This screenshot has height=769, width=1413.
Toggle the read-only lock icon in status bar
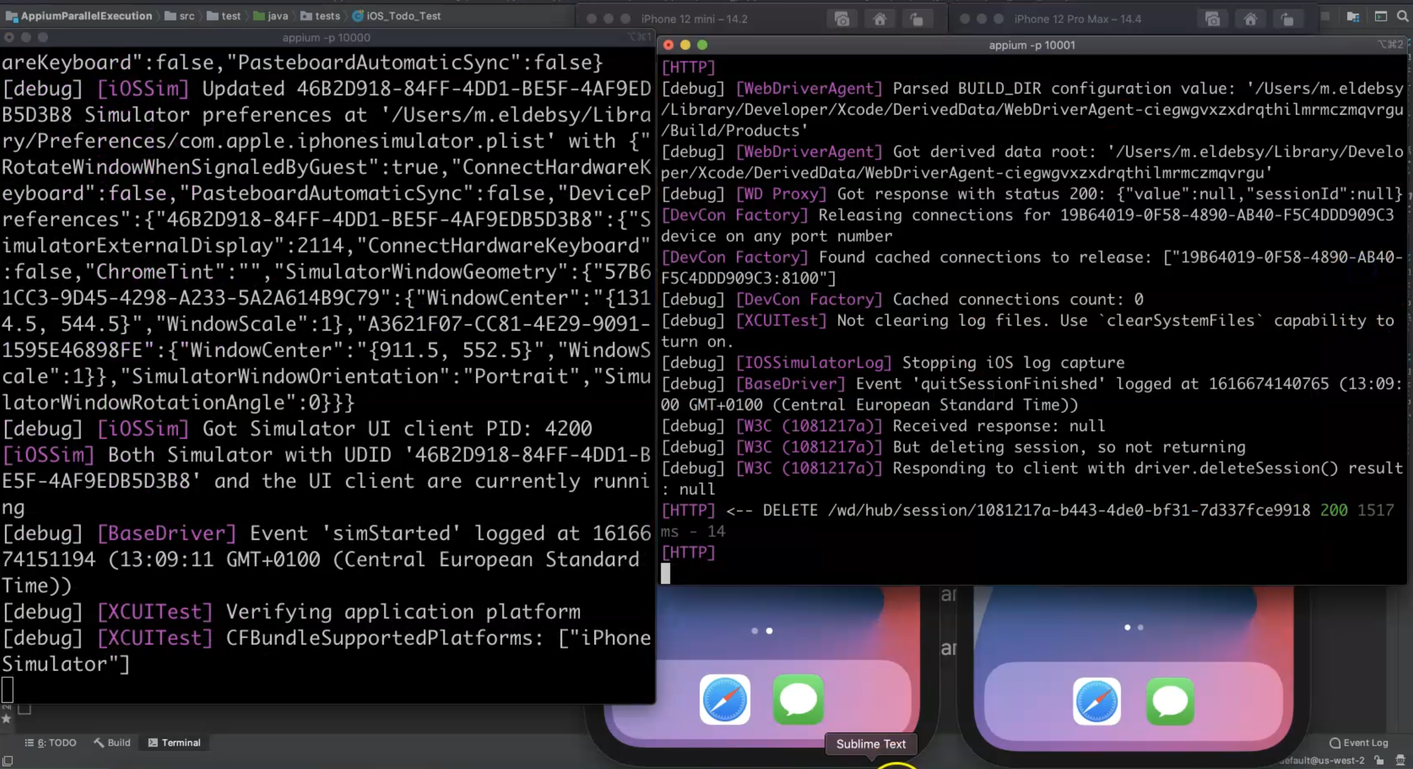pos(1379,760)
